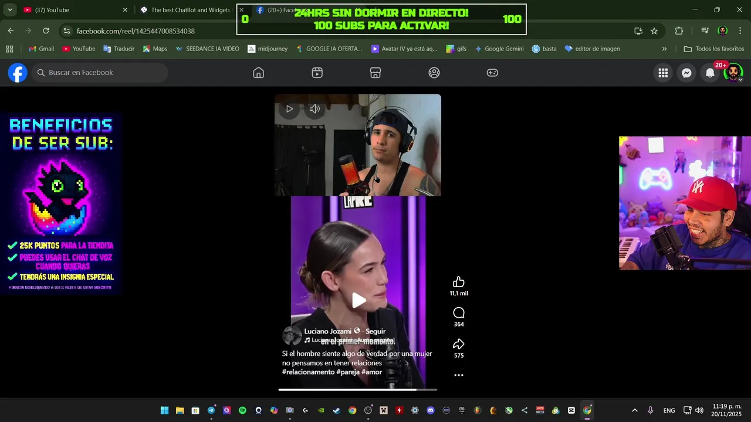Open midjourney bookmark
Screen dimensions: 751x422
pos(268,49)
